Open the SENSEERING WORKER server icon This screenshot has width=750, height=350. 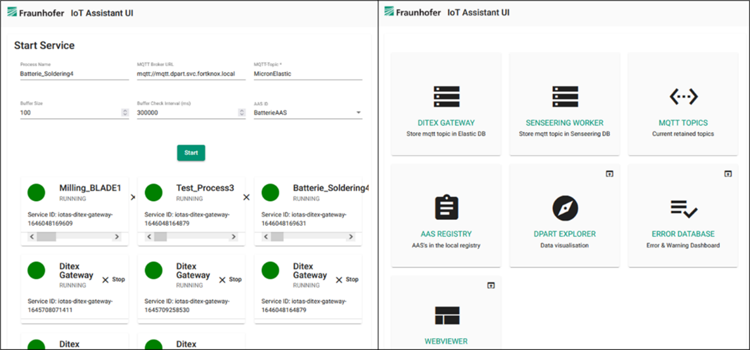pos(565,97)
